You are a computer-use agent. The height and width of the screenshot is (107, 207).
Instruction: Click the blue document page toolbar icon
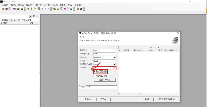tap(68, 9)
